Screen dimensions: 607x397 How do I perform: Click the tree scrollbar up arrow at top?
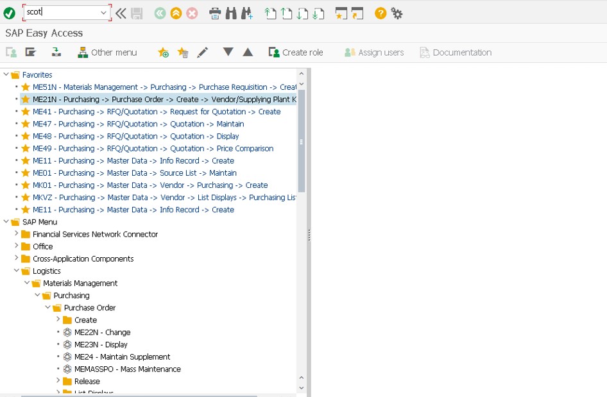[302, 74]
